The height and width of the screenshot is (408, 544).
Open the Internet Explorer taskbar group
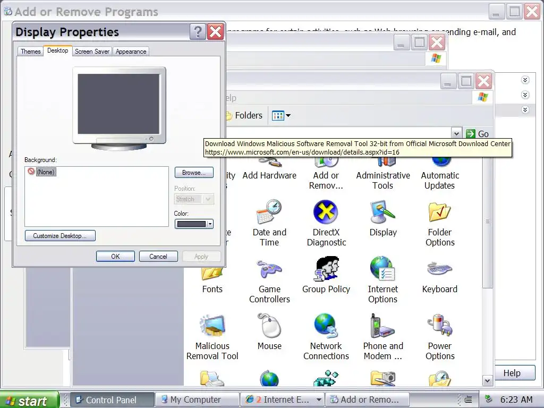283,399
